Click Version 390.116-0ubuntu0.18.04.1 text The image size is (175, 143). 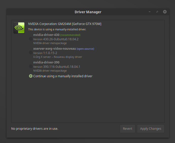pyautogui.click(x=57, y=67)
